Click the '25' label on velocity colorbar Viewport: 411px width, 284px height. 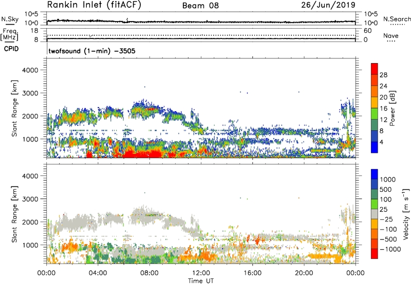(x=383, y=209)
